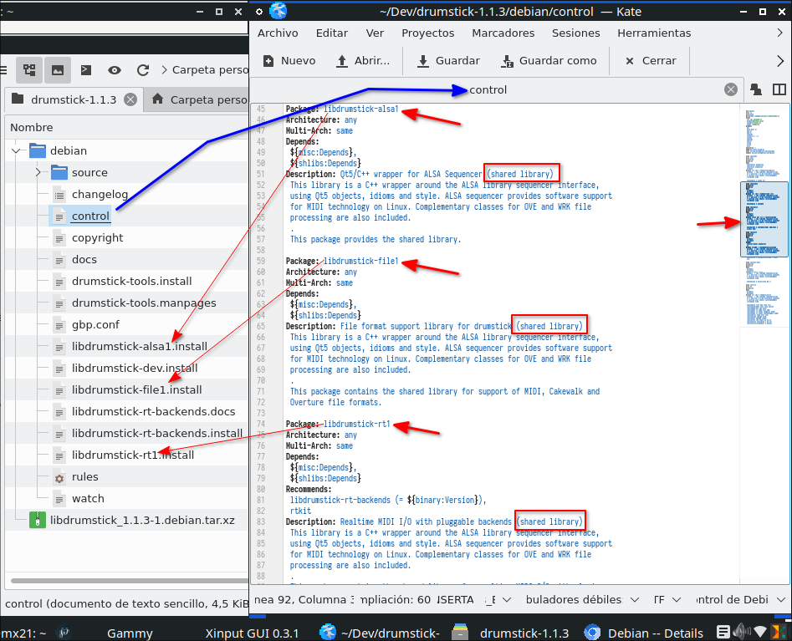Select the debian folder icon
The image size is (792, 641).
click(38, 151)
